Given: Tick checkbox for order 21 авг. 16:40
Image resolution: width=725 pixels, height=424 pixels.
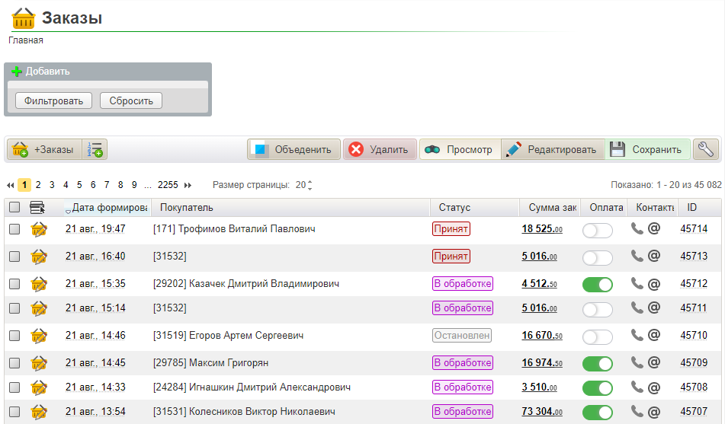Looking at the screenshot, I should click(x=14, y=257).
